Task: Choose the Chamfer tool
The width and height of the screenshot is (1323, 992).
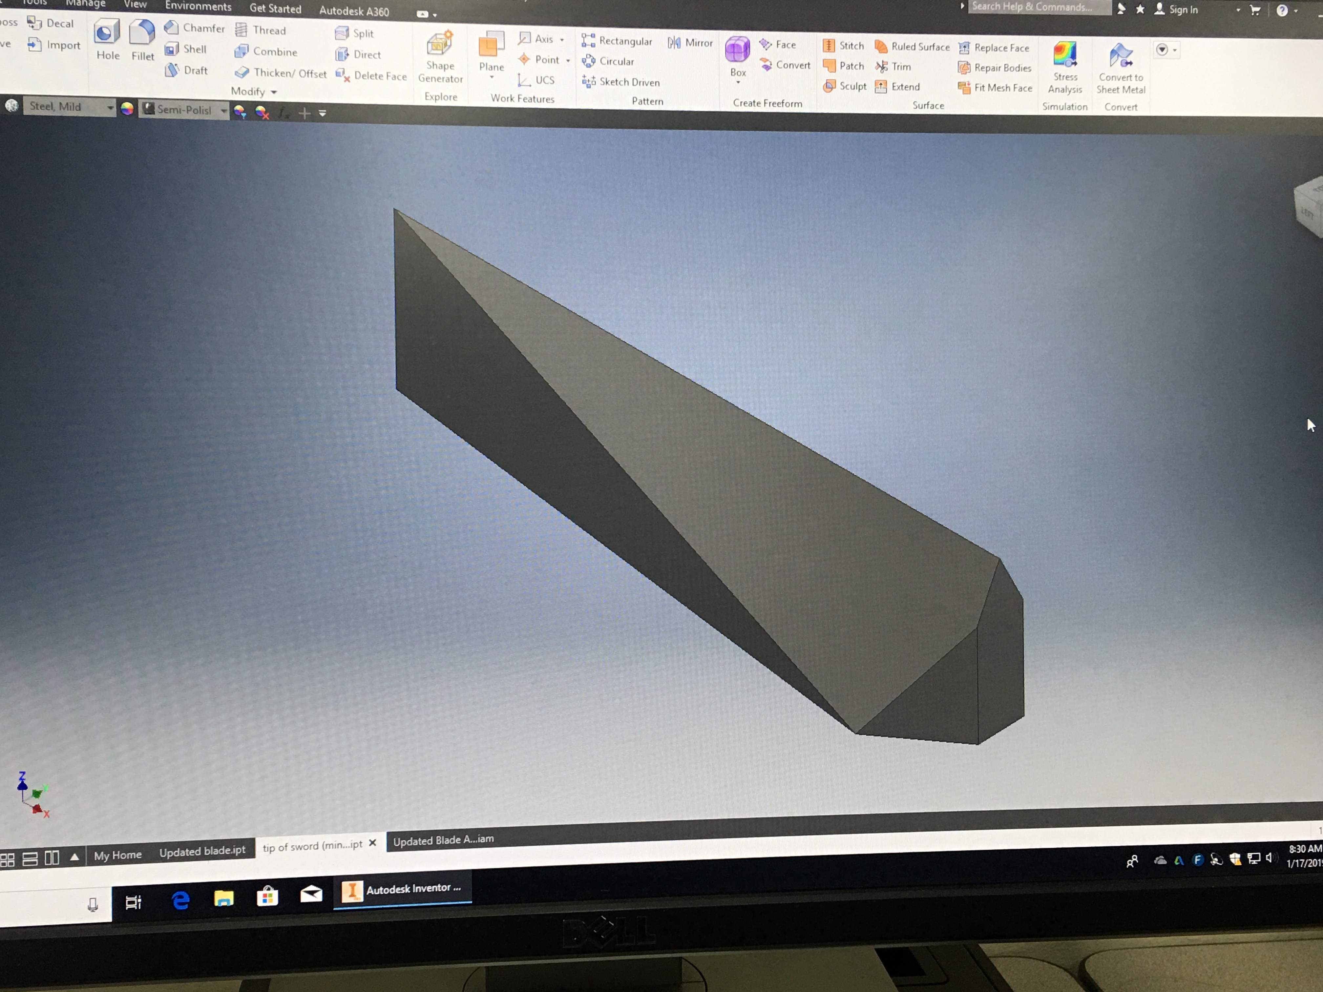Action: pyautogui.click(x=195, y=28)
